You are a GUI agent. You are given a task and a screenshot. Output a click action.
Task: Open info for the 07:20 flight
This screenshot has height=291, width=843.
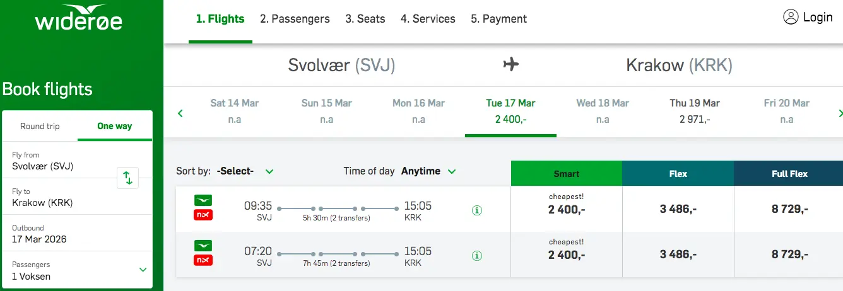(x=477, y=256)
